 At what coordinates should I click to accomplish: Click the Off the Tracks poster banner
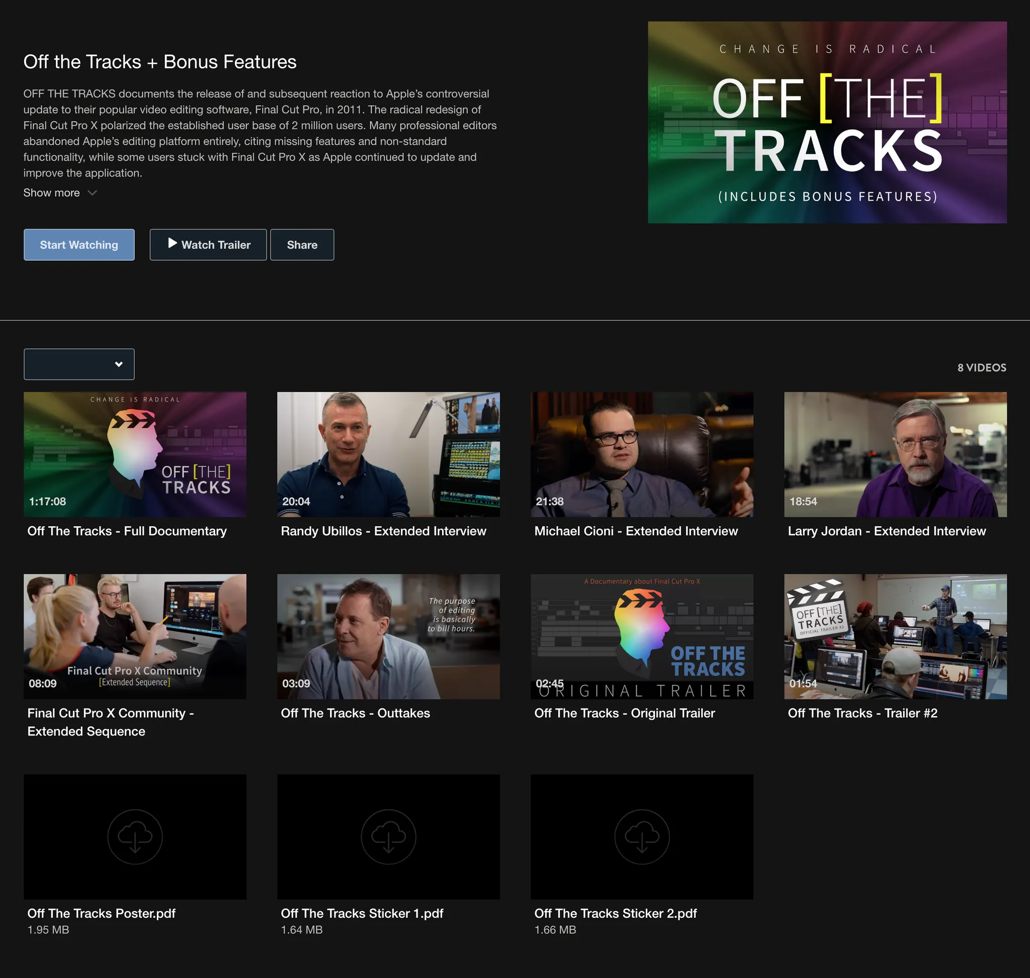click(827, 122)
